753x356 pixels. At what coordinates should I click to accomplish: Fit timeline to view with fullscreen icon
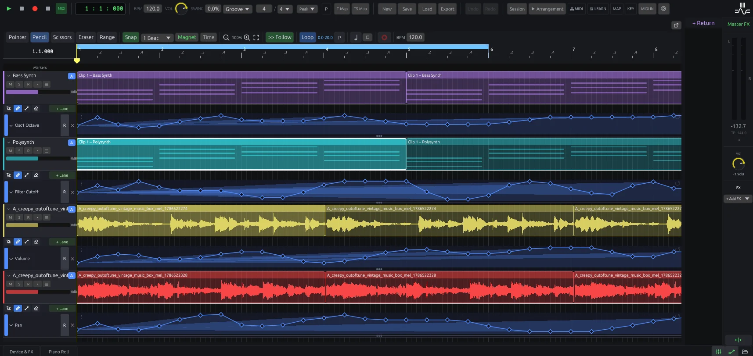(256, 37)
